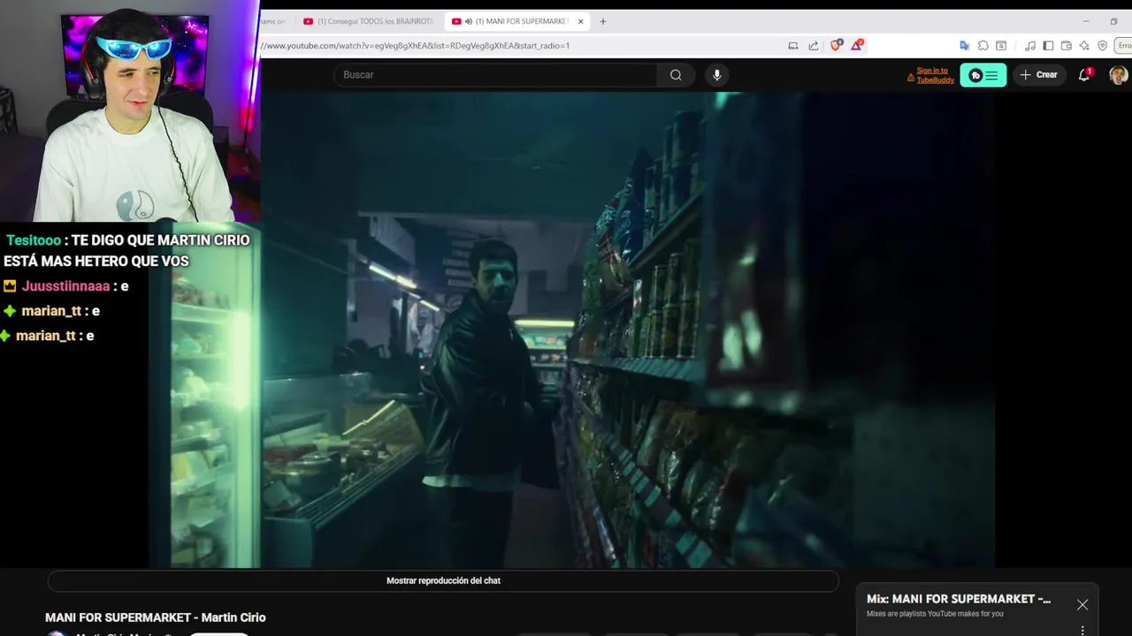1132x636 pixels.
Task: Click 'Mixes are playlists YouTube makes for you' text
Action: 935,614
